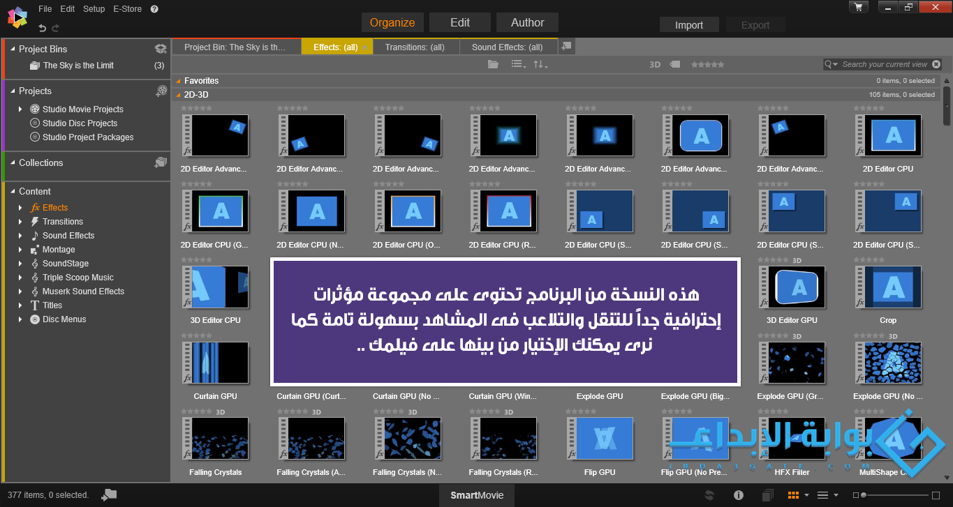Image resolution: width=953 pixels, height=507 pixels.
Task: Click the Import button
Action: coord(689,25)
